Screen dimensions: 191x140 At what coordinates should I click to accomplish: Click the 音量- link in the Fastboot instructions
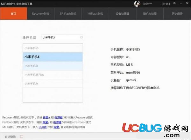[46, 122]
